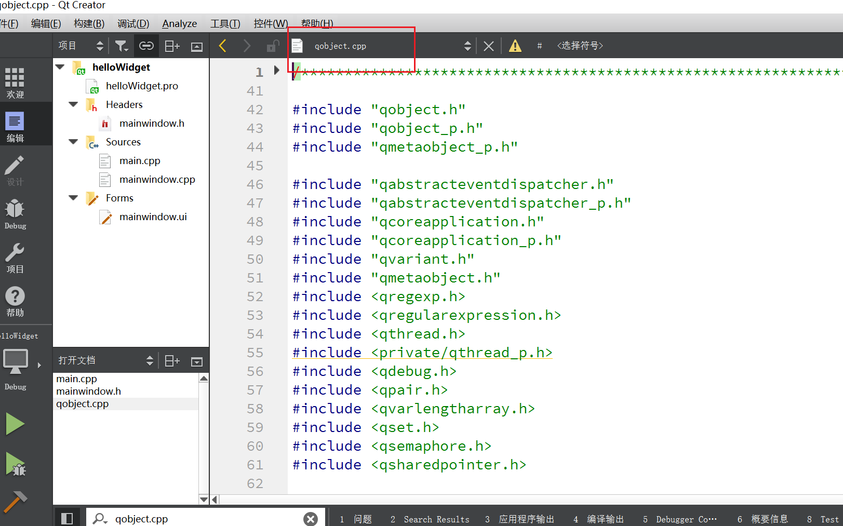Open the 编辑(E) menu
This screenshot has width=843, height=526.
(46, 23)
